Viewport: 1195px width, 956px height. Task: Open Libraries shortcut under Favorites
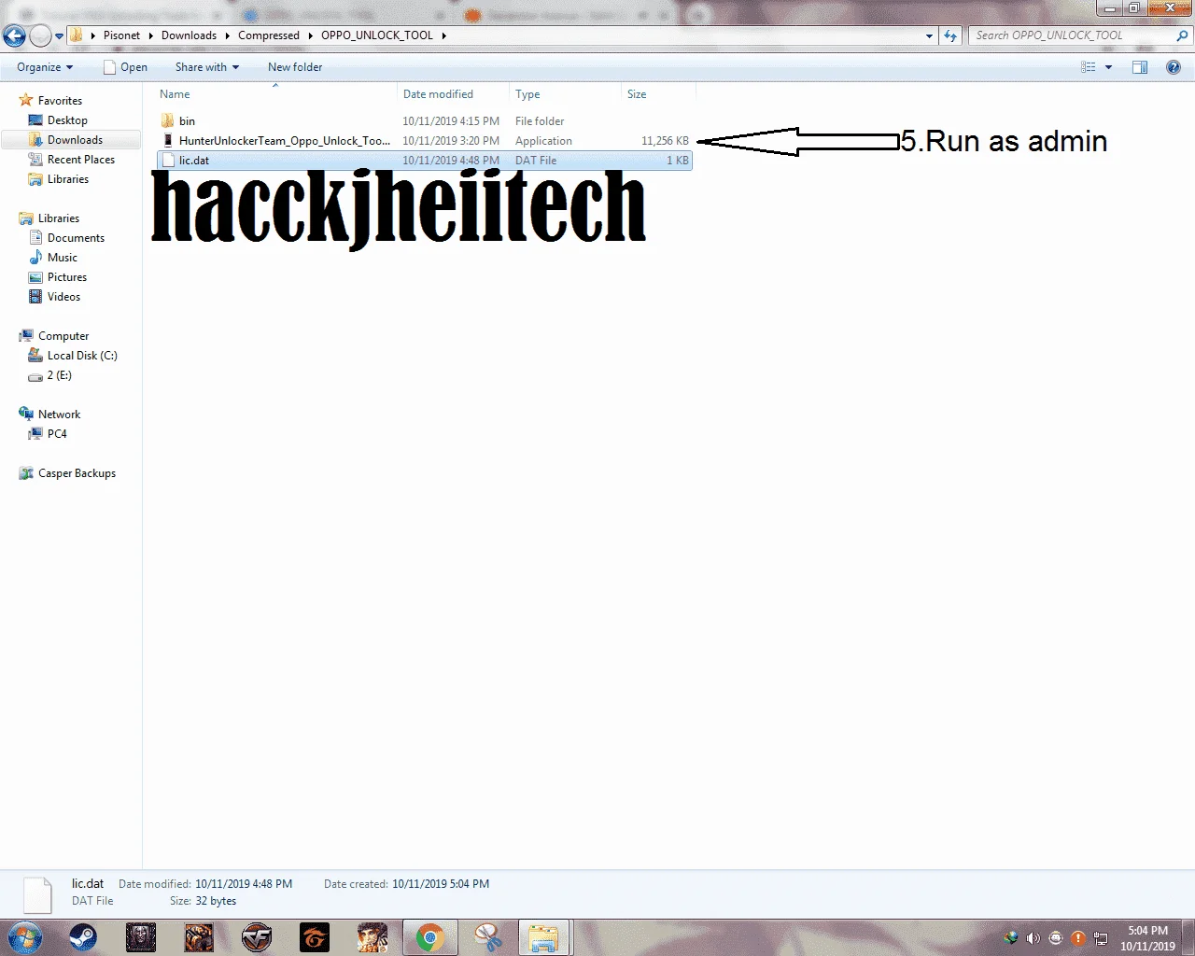point(68,179)
